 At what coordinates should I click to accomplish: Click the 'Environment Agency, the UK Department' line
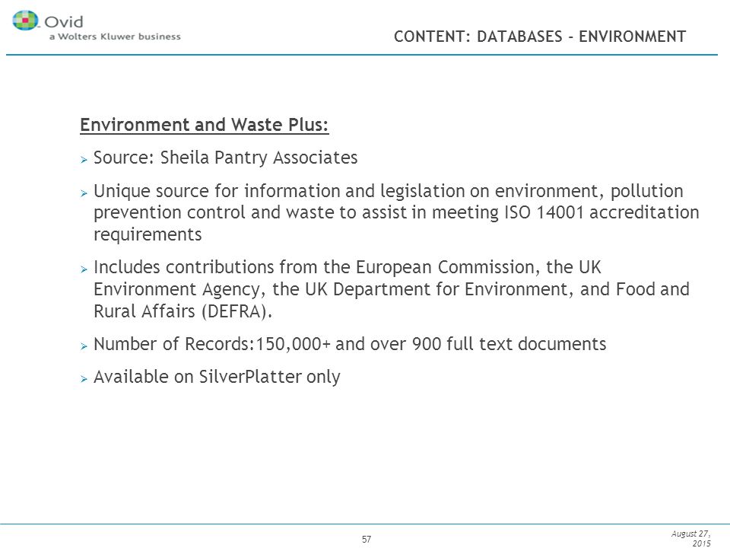coord(392,289)
